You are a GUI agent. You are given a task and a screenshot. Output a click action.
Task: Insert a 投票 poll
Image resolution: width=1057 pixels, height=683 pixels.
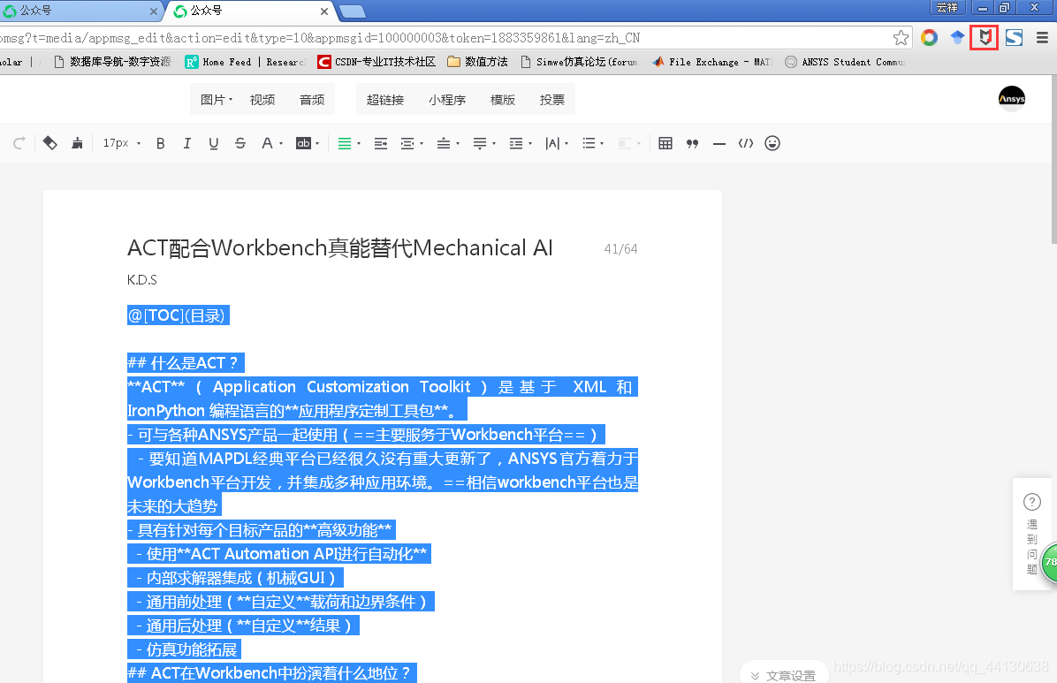coord(552,100)
